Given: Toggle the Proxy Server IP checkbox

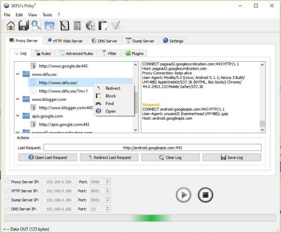Looking at the screenshot, I should [x=7, y=182].
